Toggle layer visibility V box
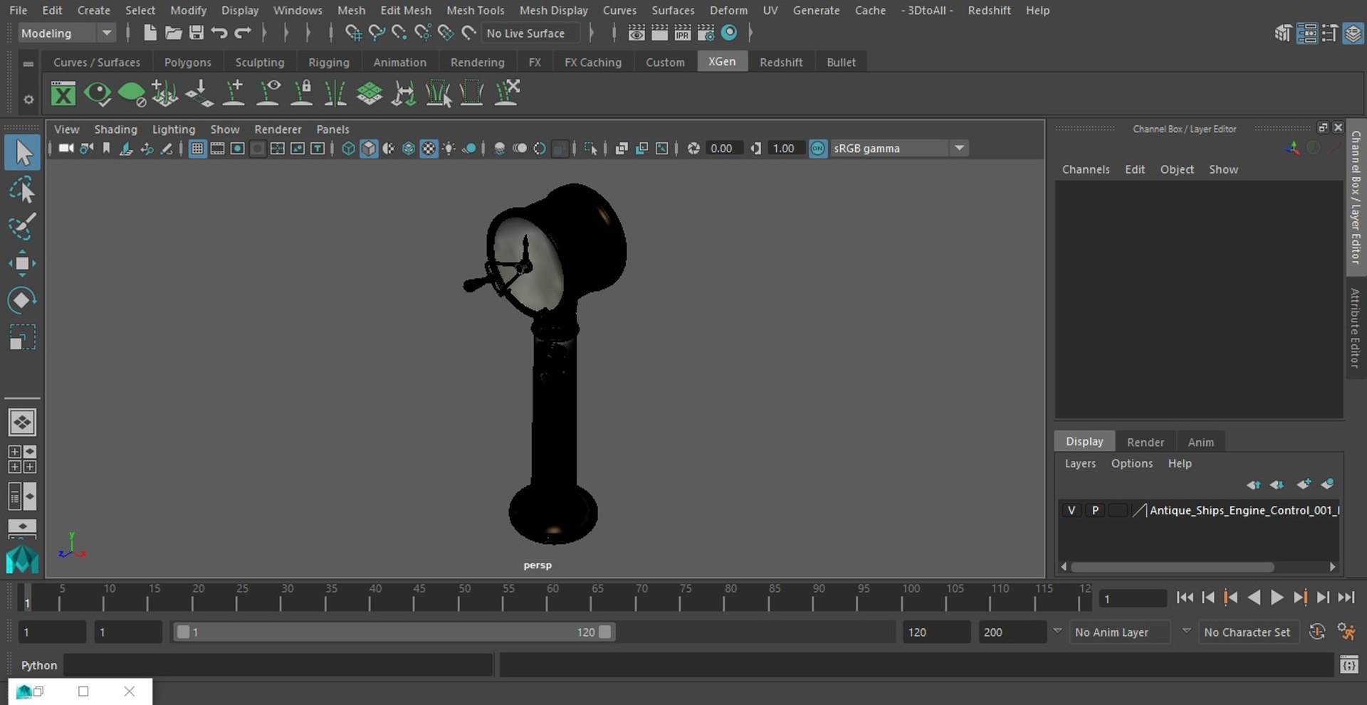The width and height of the screenshot is (1367, 705). pyautogui.click(x=1071, y=510)
